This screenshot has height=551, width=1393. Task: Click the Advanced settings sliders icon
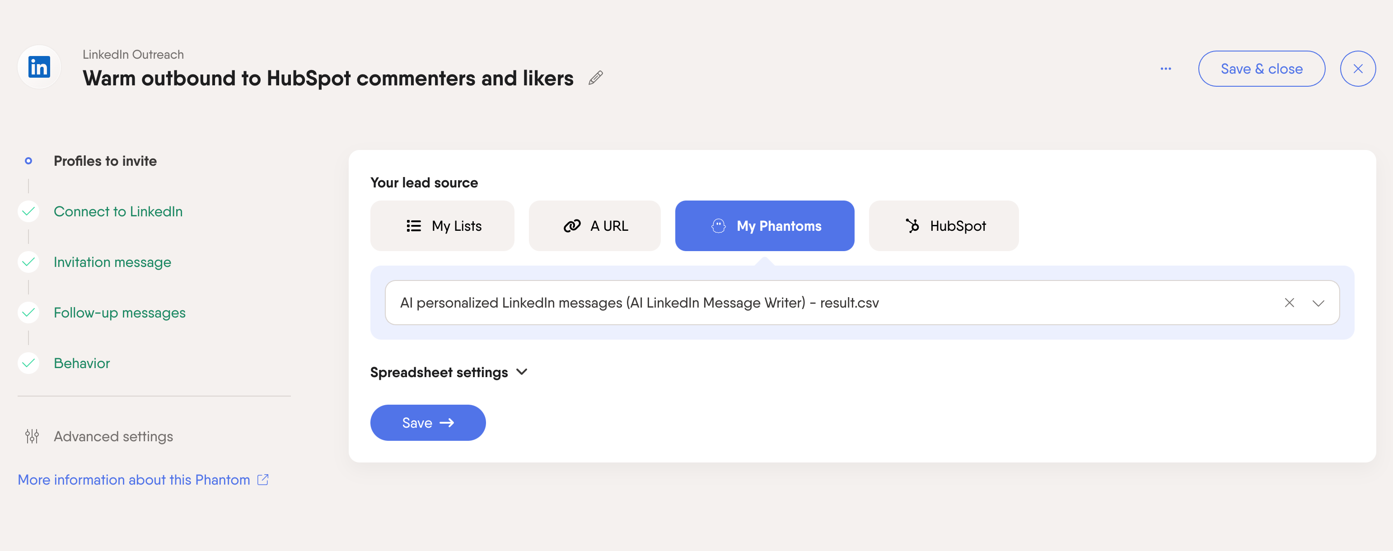point(32,436)
